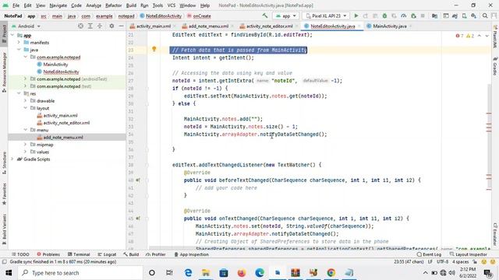
Task: Open the Analyze menu
Action: point(94,5)
